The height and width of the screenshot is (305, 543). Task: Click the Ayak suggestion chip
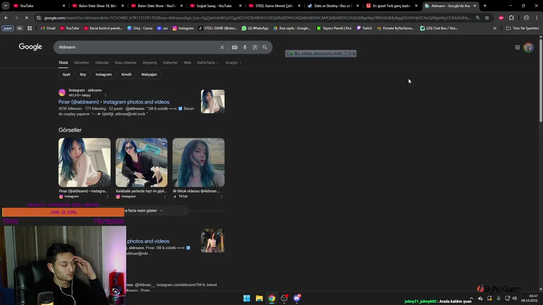click(x=67, y=75)
